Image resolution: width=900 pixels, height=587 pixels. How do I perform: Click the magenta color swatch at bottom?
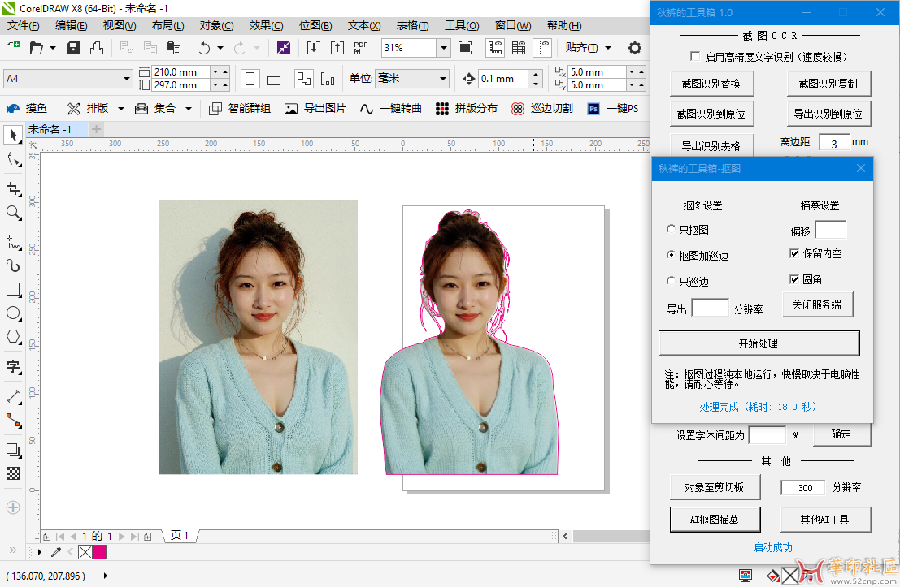[98, 552]
